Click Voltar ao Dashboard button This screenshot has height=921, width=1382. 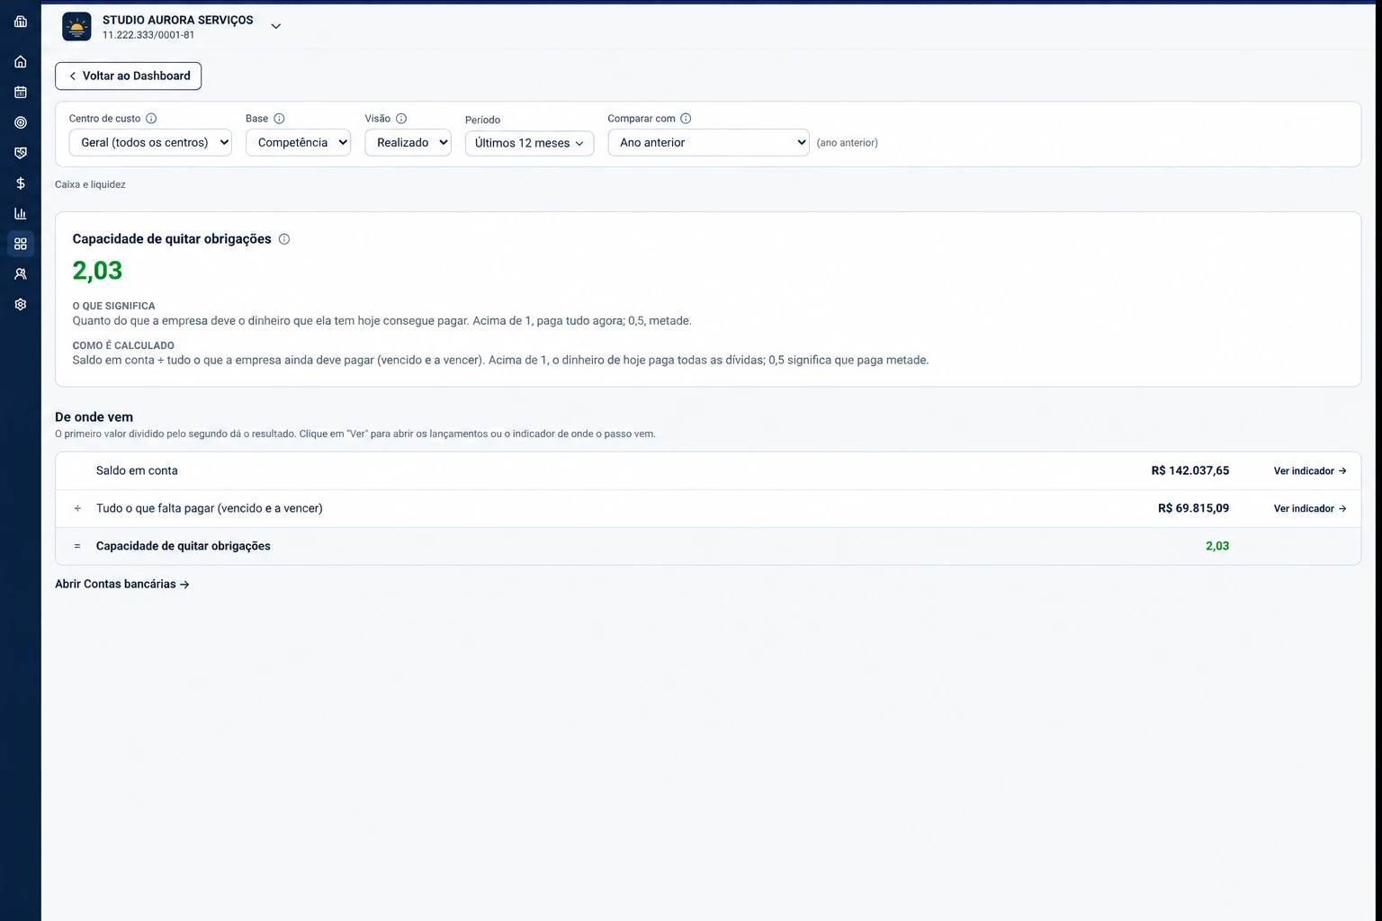point(129,76)
